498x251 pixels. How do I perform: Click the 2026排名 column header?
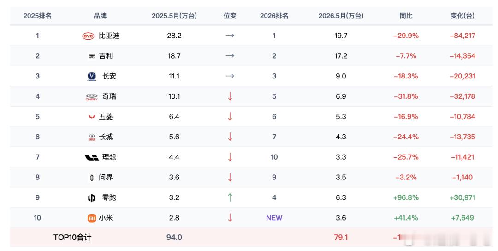(274, 16)
